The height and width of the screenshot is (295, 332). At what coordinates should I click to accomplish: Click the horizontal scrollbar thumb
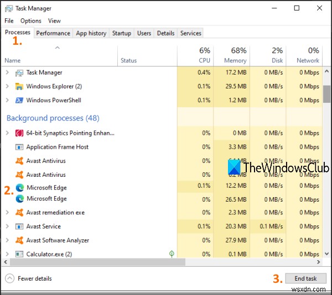click(97, 262)
